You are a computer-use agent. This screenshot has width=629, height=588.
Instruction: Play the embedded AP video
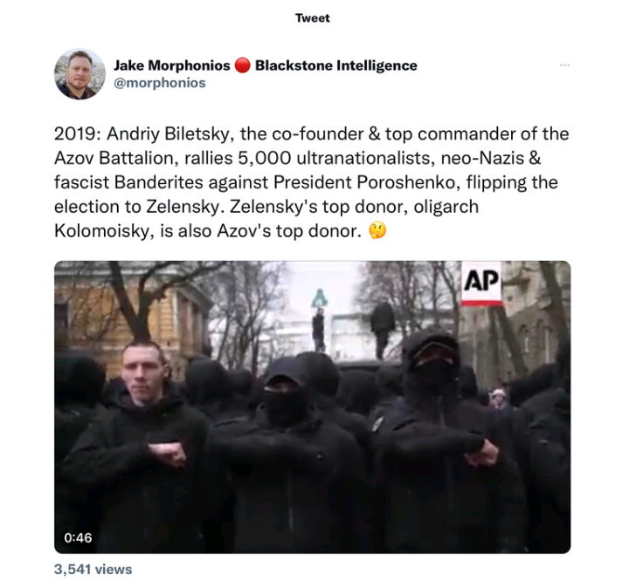point(313,407)
